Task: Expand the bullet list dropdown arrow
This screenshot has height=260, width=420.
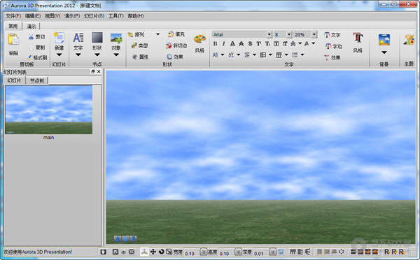Action: click(302, 55)
